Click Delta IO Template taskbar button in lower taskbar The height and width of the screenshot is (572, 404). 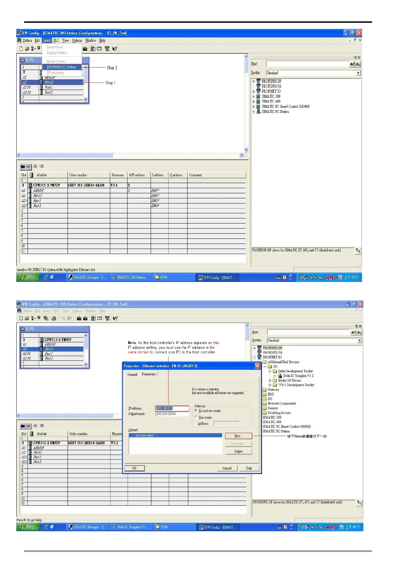pyautogui.click(x=131, y=527)
